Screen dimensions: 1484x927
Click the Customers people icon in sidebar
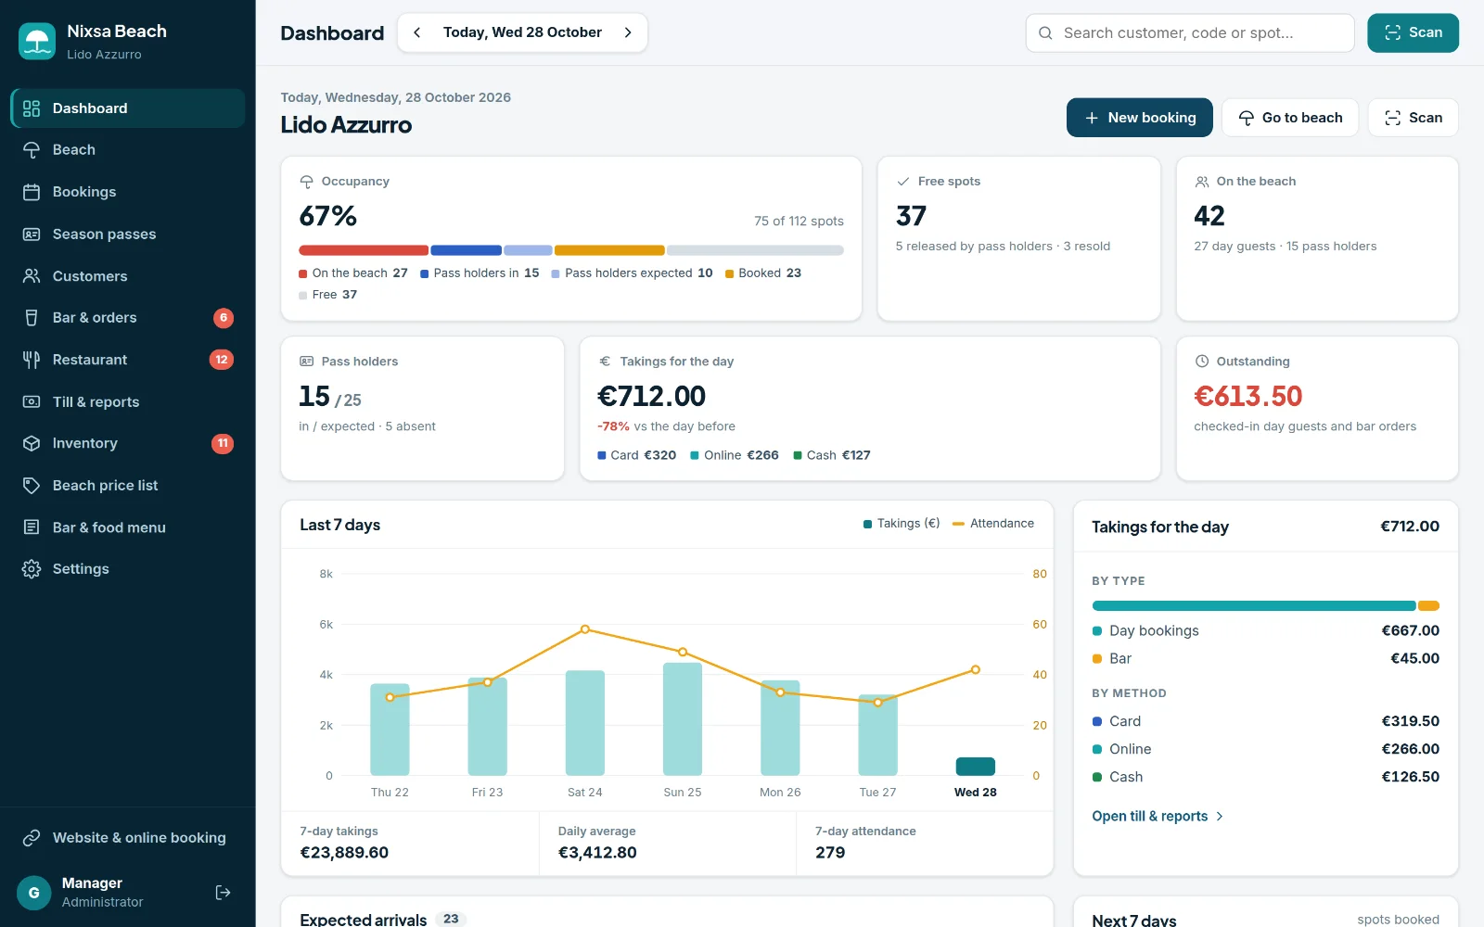32,276
